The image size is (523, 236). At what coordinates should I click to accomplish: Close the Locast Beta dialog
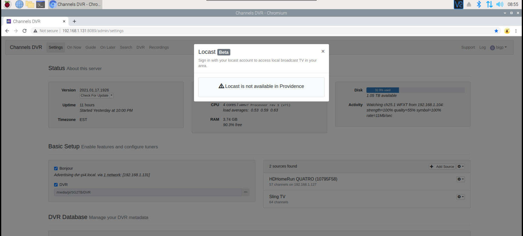click(323, 51)
